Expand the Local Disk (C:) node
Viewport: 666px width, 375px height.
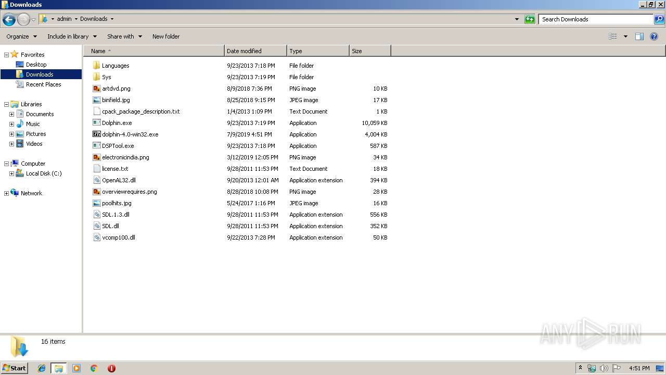[11, 173]
